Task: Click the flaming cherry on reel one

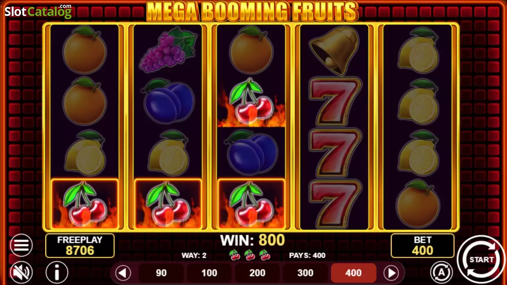Action: [x=85, y=204]
